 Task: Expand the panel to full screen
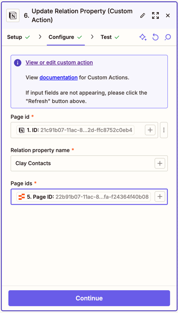(x=155, y=15)
